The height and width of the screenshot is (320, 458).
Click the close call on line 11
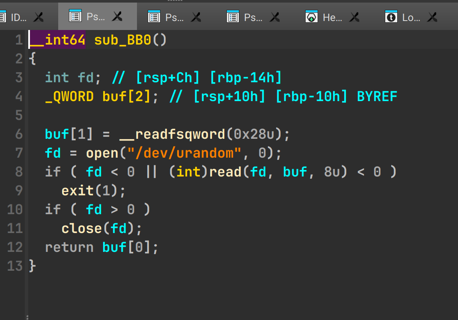(x=82, y=228)
